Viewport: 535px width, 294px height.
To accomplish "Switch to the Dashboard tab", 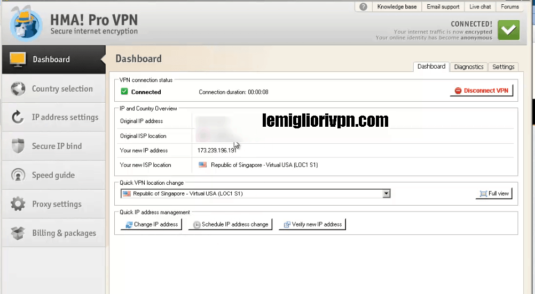I will pos(431,67).
